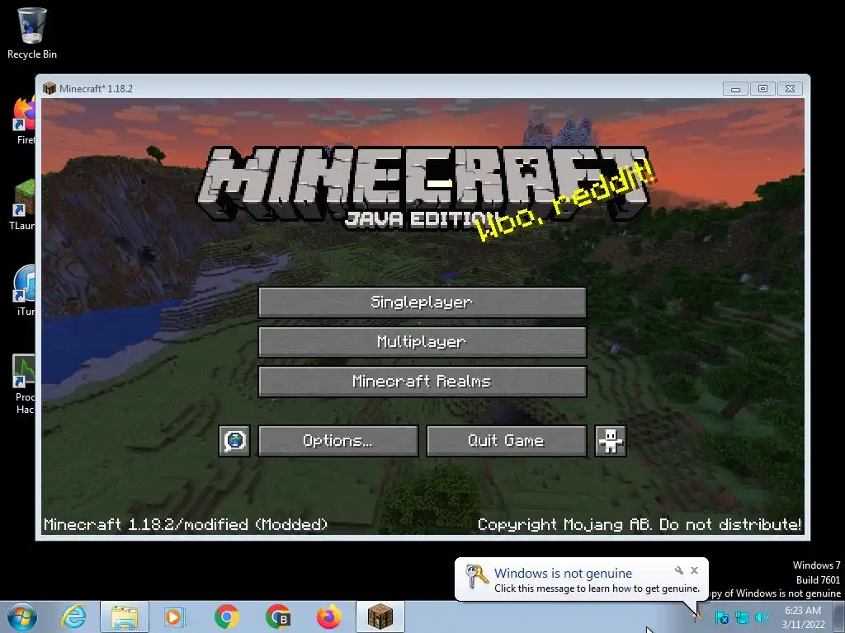Click the Minecraft window title bar icon

click(x=50, y=88)
